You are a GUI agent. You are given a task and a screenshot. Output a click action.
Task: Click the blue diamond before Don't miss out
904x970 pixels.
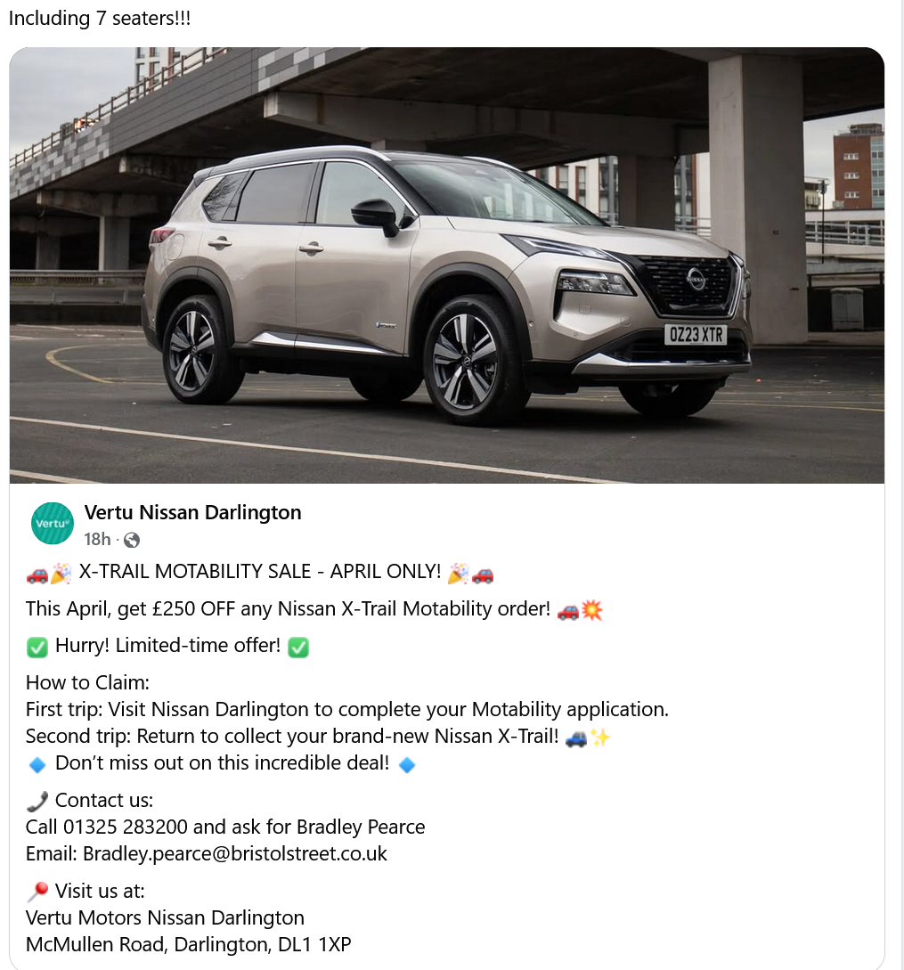click(37, 764)
